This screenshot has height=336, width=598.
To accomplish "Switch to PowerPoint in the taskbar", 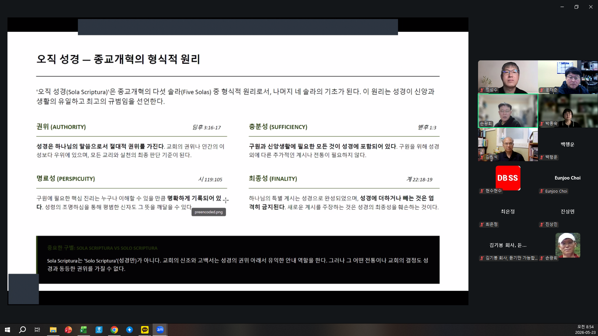I will click(x=68, y=330).
